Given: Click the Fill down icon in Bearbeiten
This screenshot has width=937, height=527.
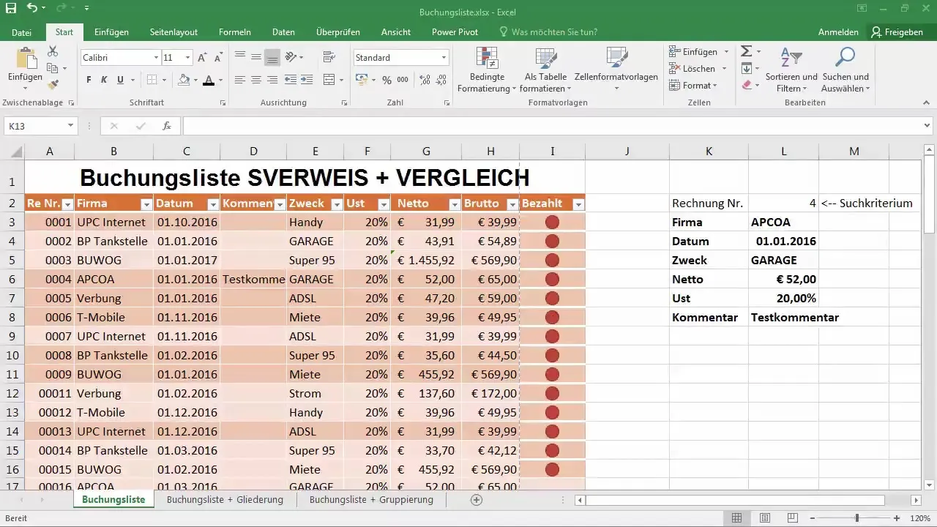Looking at the screenshot, I should [746, 68].
